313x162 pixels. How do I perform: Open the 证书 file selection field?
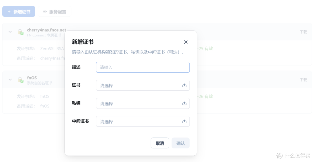click(x=143, y=85)
